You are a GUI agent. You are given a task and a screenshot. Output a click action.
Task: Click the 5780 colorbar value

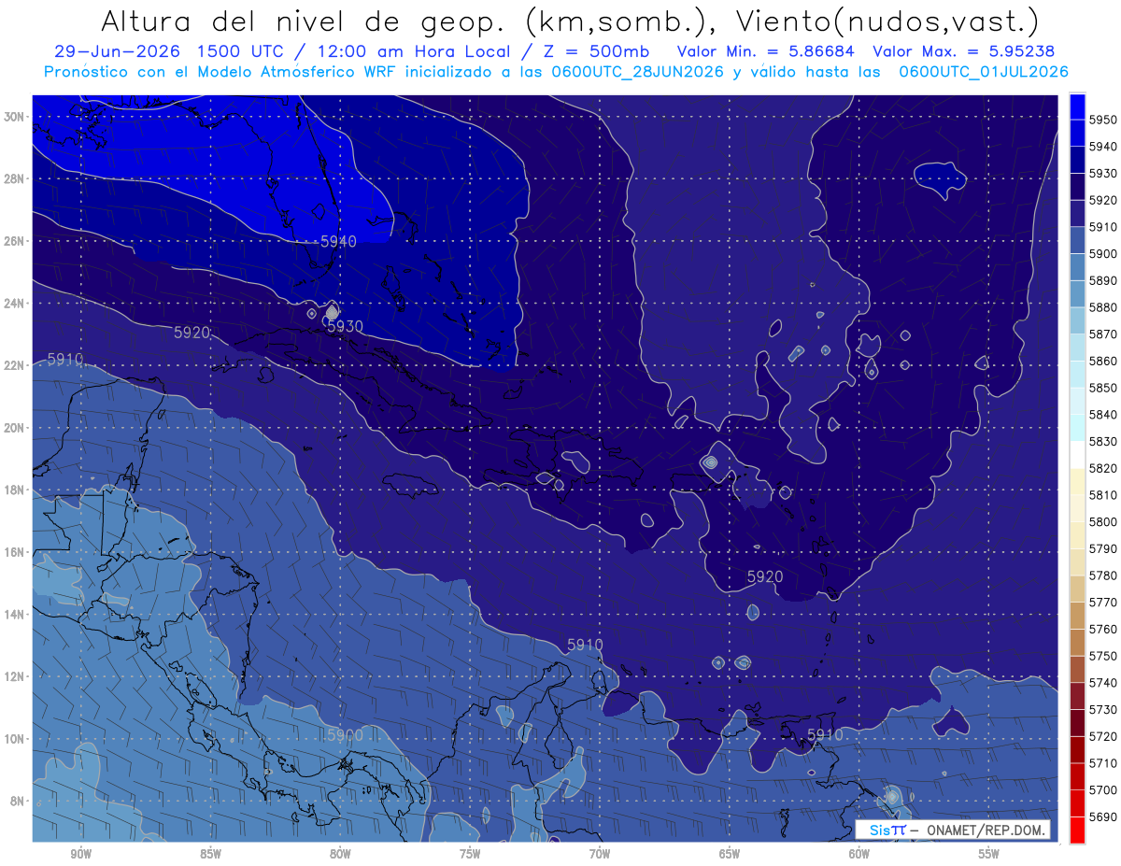[1103, 575]
